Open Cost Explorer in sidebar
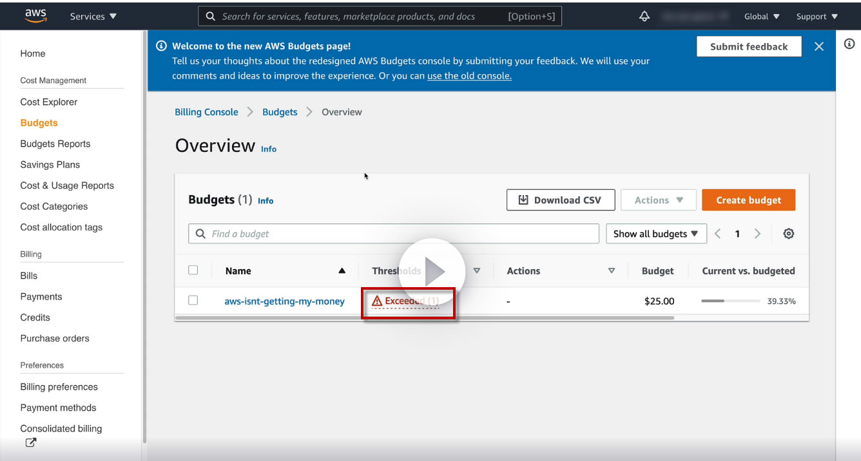 click(49, 102)
